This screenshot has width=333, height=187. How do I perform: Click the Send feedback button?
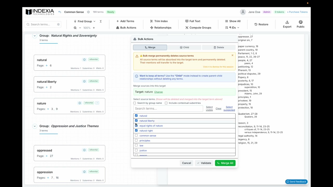(296, 182)
